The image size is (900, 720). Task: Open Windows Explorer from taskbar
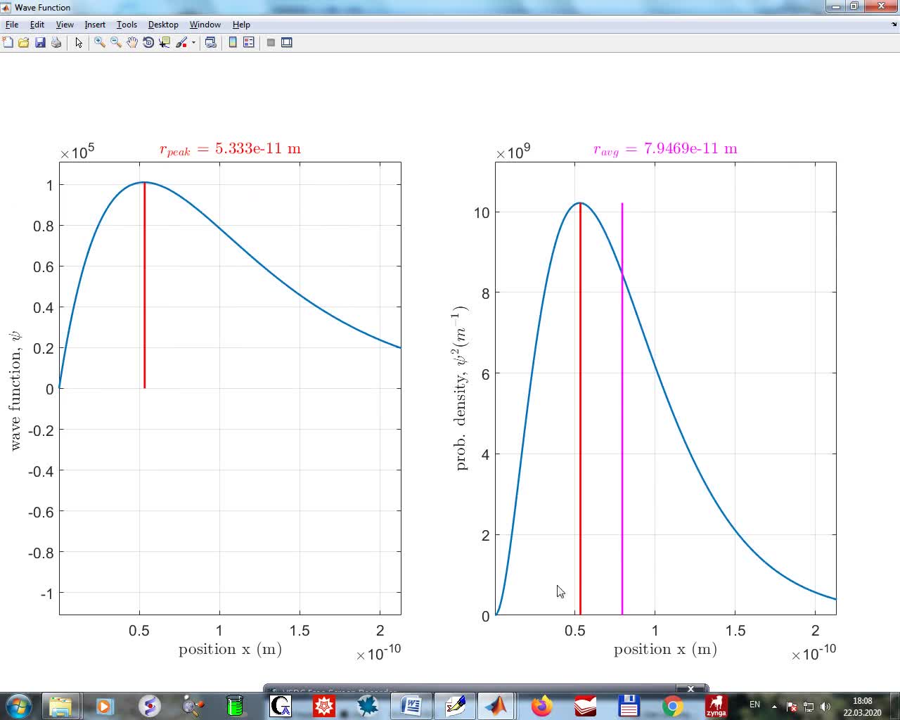(x=60, y=705)
